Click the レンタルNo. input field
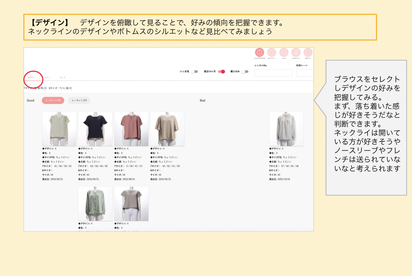This screenshot has width=412, height=276. tap(273, 73)
